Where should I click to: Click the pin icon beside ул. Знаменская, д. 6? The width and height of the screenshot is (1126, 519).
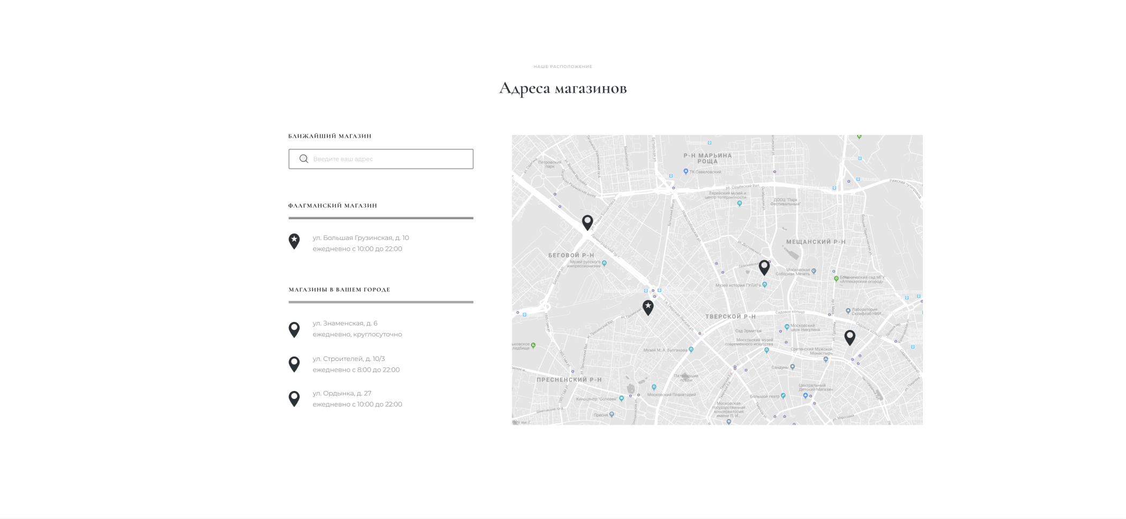pos(294,329)
